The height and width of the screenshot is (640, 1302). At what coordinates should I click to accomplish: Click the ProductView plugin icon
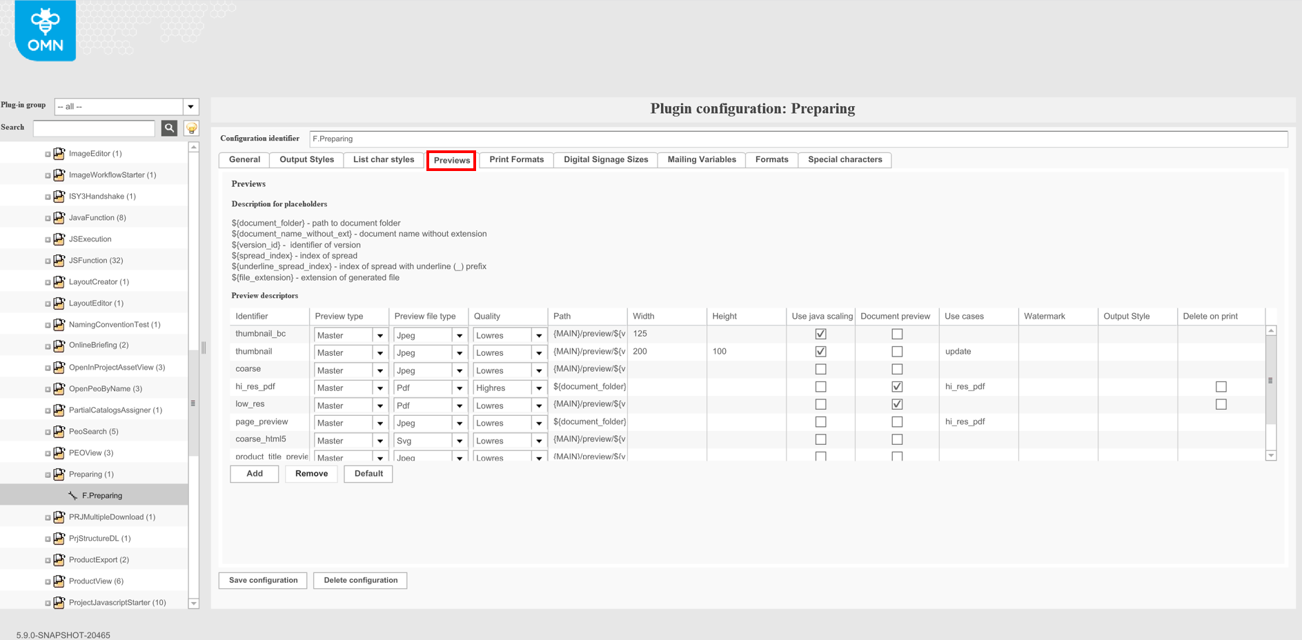[x=59, y=581]
